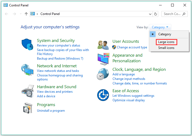Open View devices and printers
This screenshot has width=192, height=136.
55,92
